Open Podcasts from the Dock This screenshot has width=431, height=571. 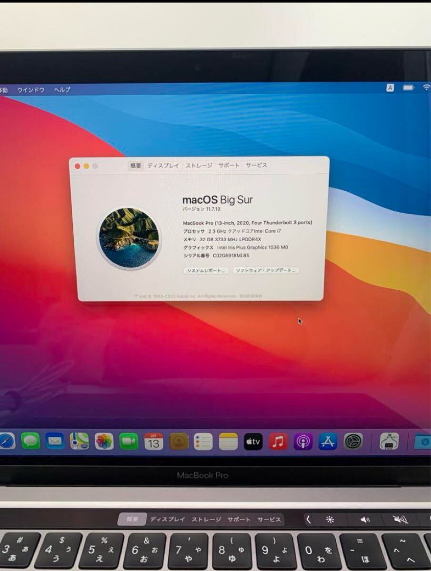(303, 442)
